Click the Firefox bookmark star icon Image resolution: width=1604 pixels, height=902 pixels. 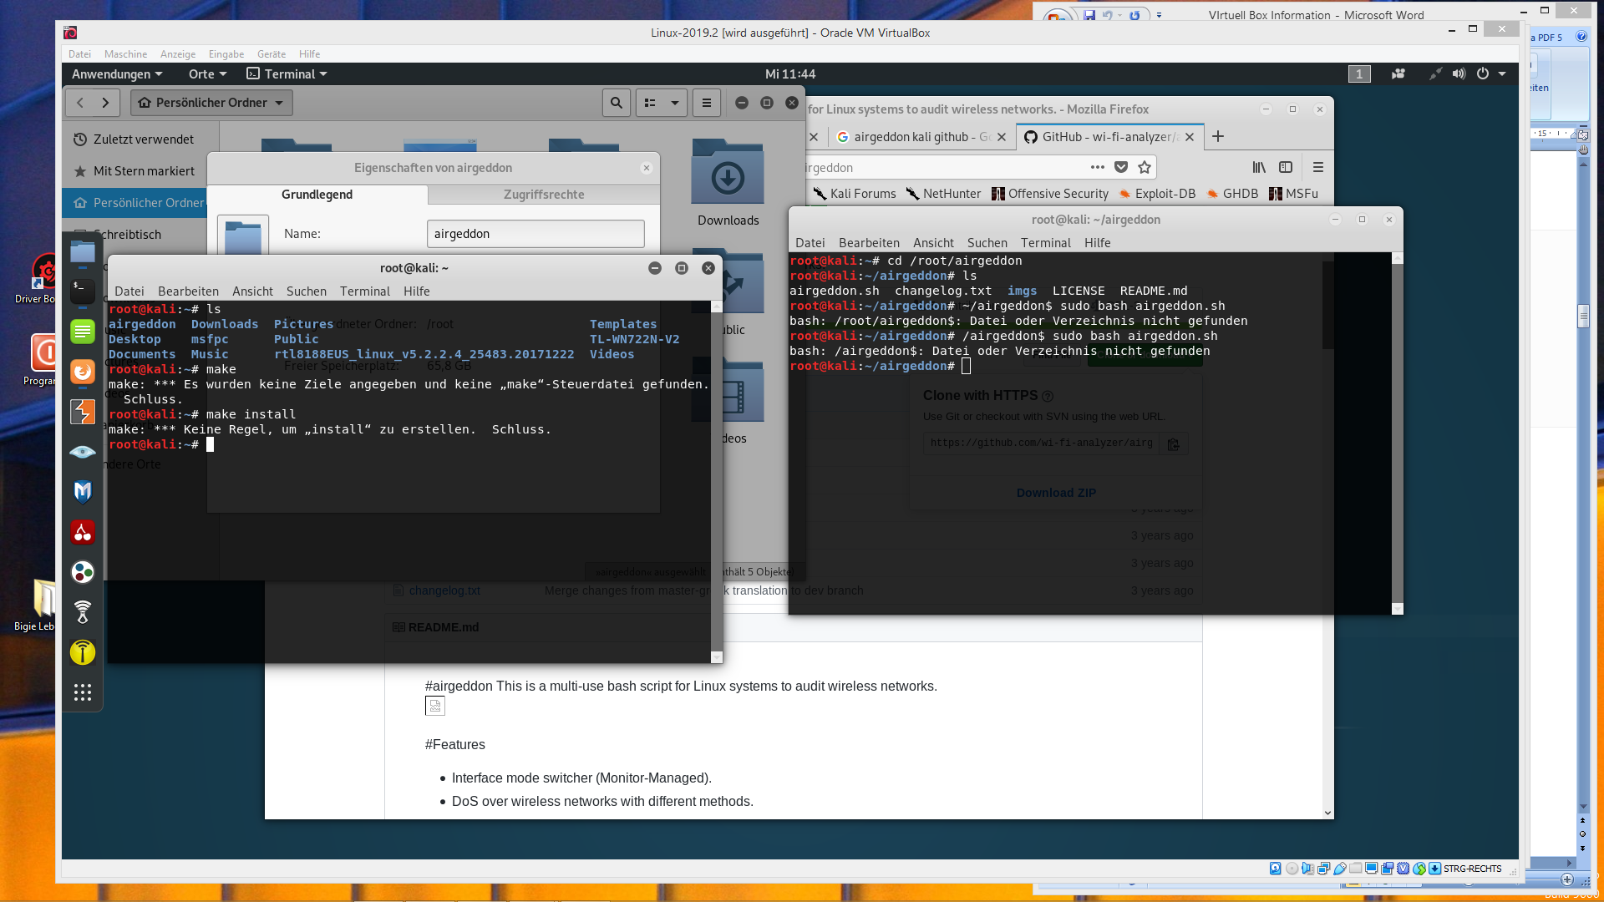point(1145,167)
